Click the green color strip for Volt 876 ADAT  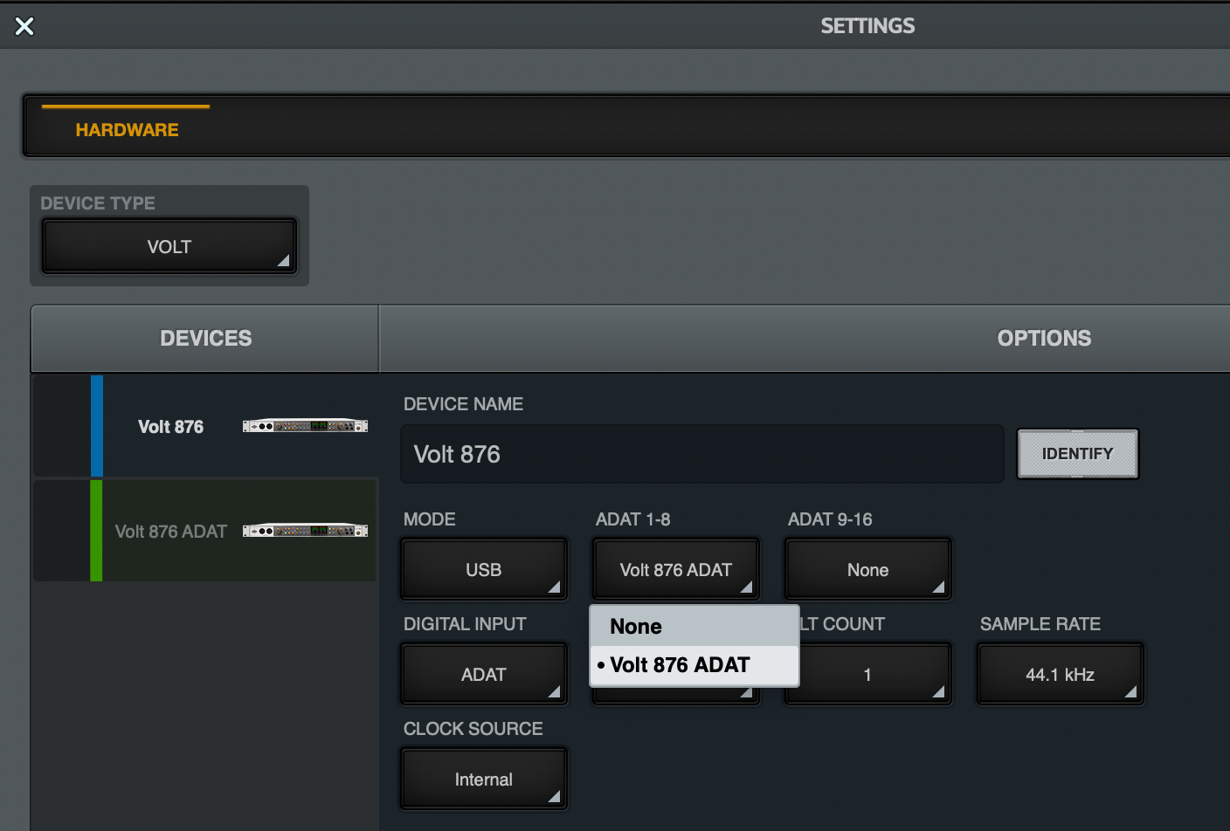(96, 531)
